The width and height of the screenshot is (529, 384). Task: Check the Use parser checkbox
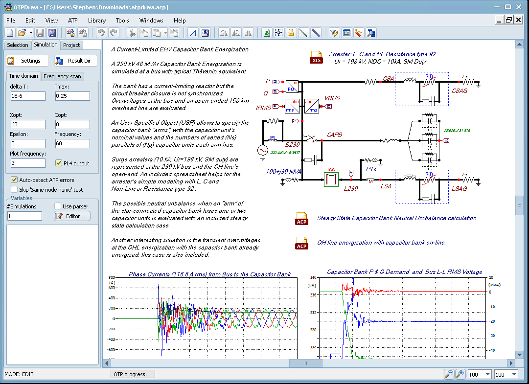58,206
